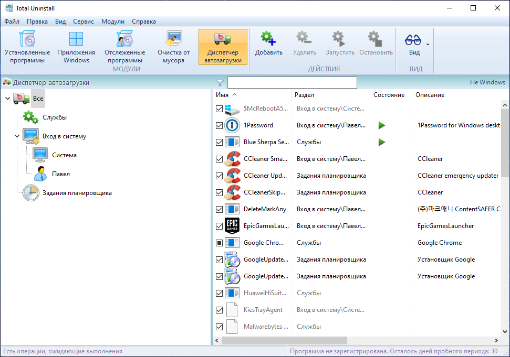510x357 pixels.
Task: Click the filter search input field
Action: (292, 82)
